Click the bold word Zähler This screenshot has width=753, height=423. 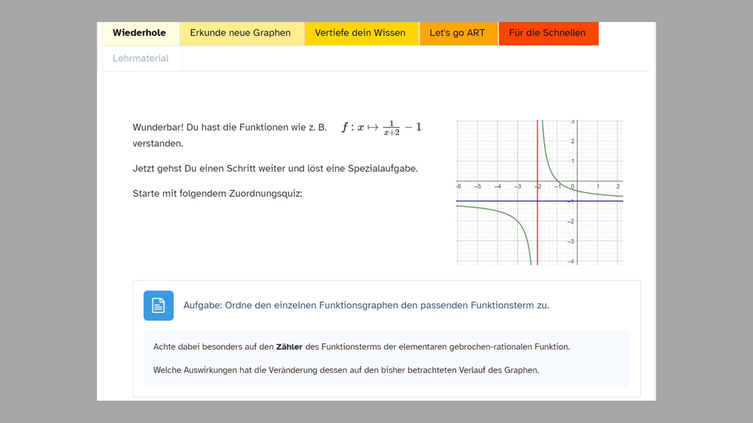289,347
